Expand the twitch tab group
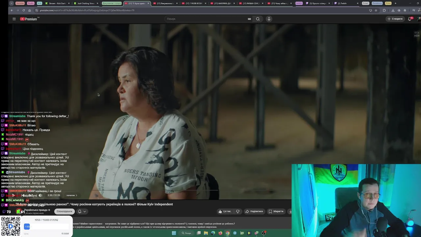421x237 pixels. 299,3
